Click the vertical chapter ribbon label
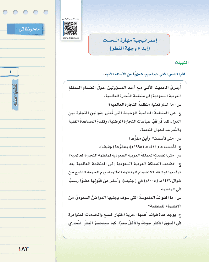Viewport: 209px width, 262px height. [15, 95]
